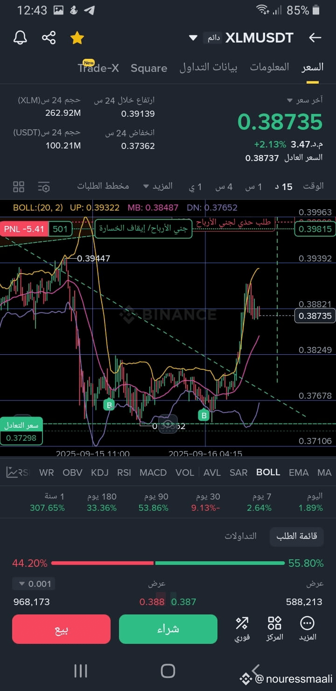
Task: Select the الوقت time chart view
Action: tap(313, 186)
